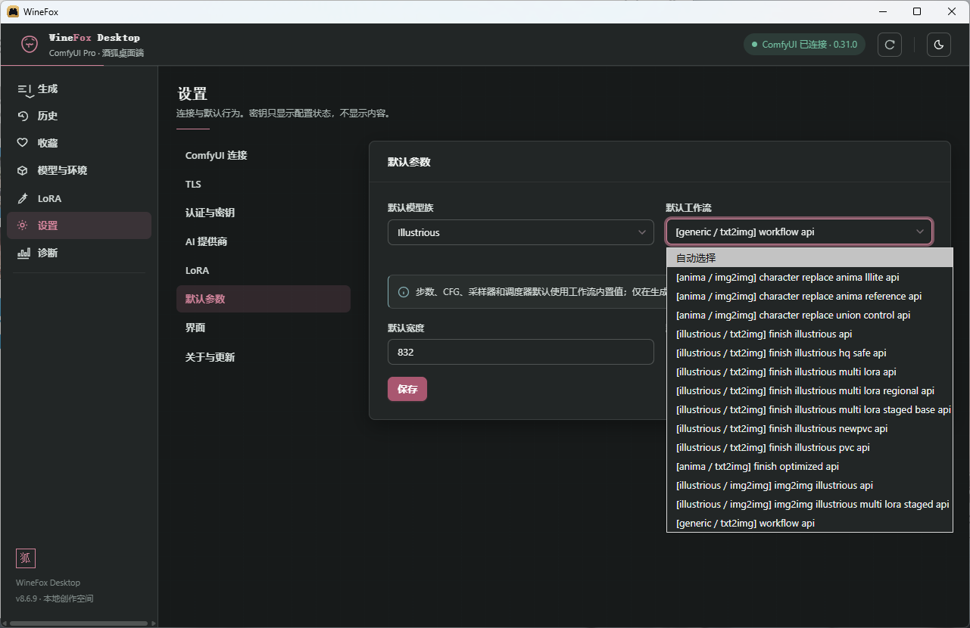
Task: Click the 默认参数 panel heading
Action: click(x=409, y=162)
